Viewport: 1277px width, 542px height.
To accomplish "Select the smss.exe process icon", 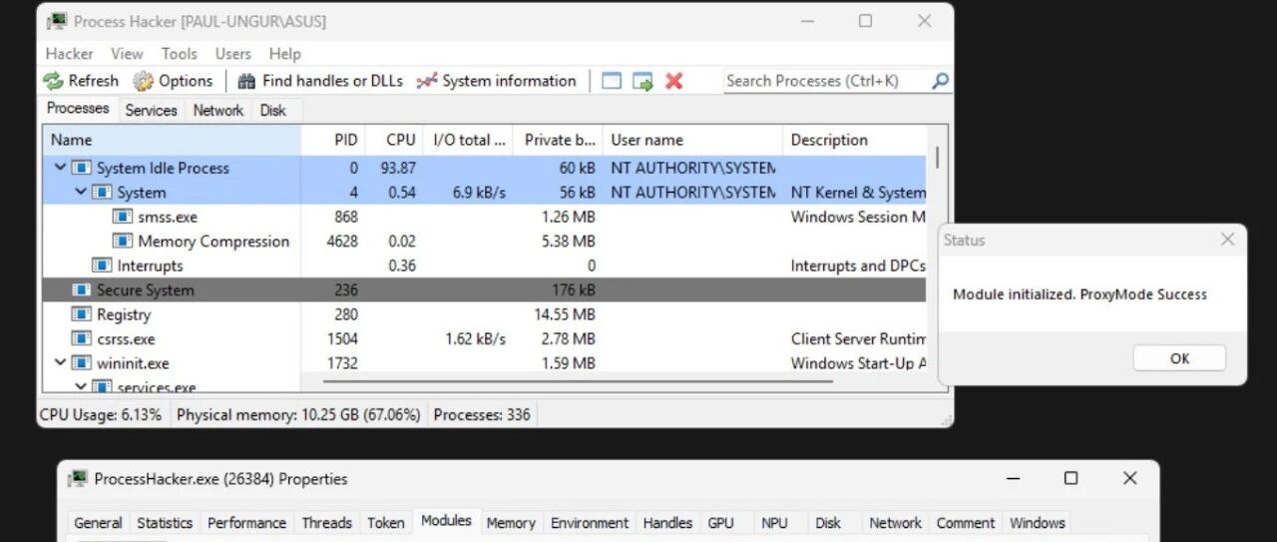I will [x=122, y=217].
